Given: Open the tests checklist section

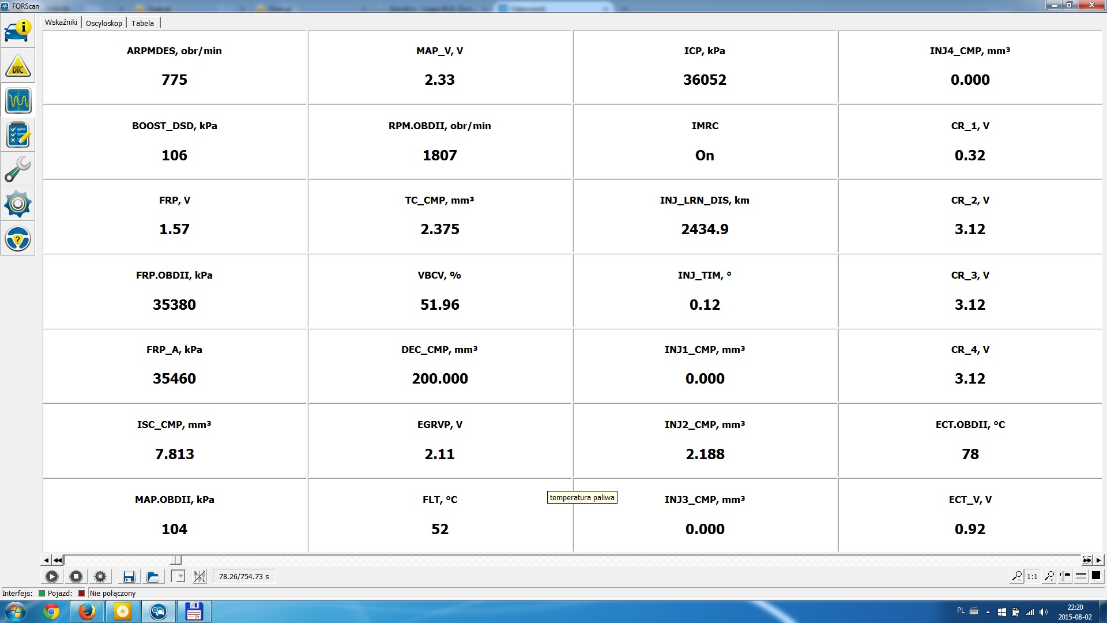Looking at the screenshot, I should [18, 136].
